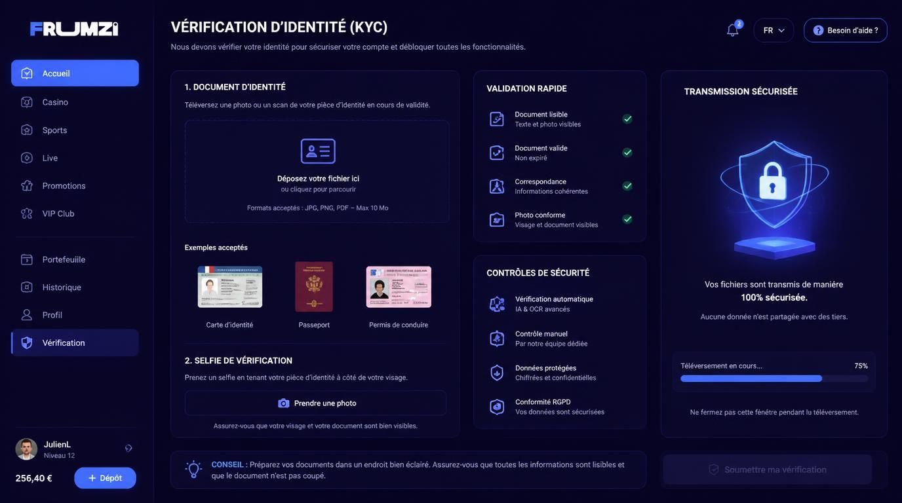This screenshot has height=503, width=902.
Task: Click the Données protégées shield icon
Action: (497, 373)
